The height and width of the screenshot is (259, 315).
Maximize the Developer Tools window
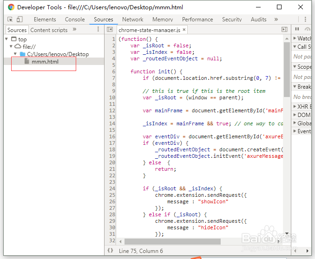(279, 7)
